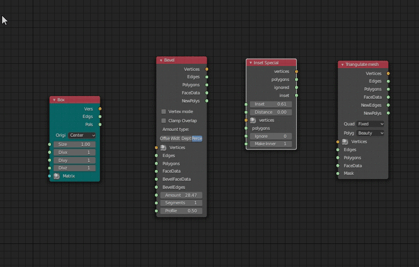Screen dimensions: 419x267
Task: Click the Inset Special ignored output socket
Action: (x=297, y=87)
